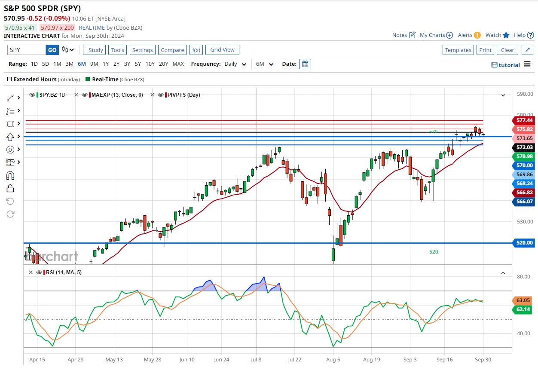Image resolution: width=538 pixels, height=373 pixels.
Task: Select the up arrow marker tool
Action: click(x=10, y=137)
